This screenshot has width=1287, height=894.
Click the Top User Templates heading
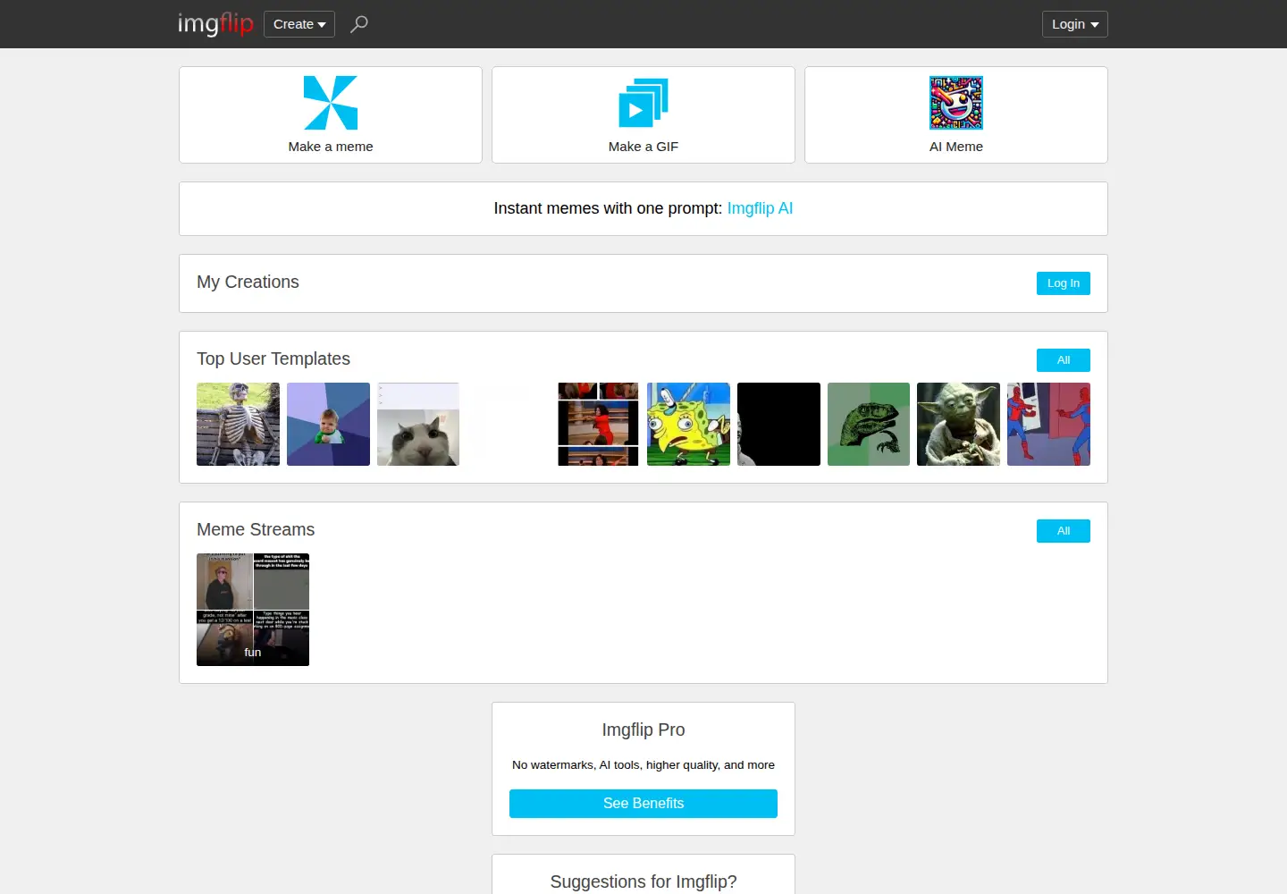pos(273,358)
